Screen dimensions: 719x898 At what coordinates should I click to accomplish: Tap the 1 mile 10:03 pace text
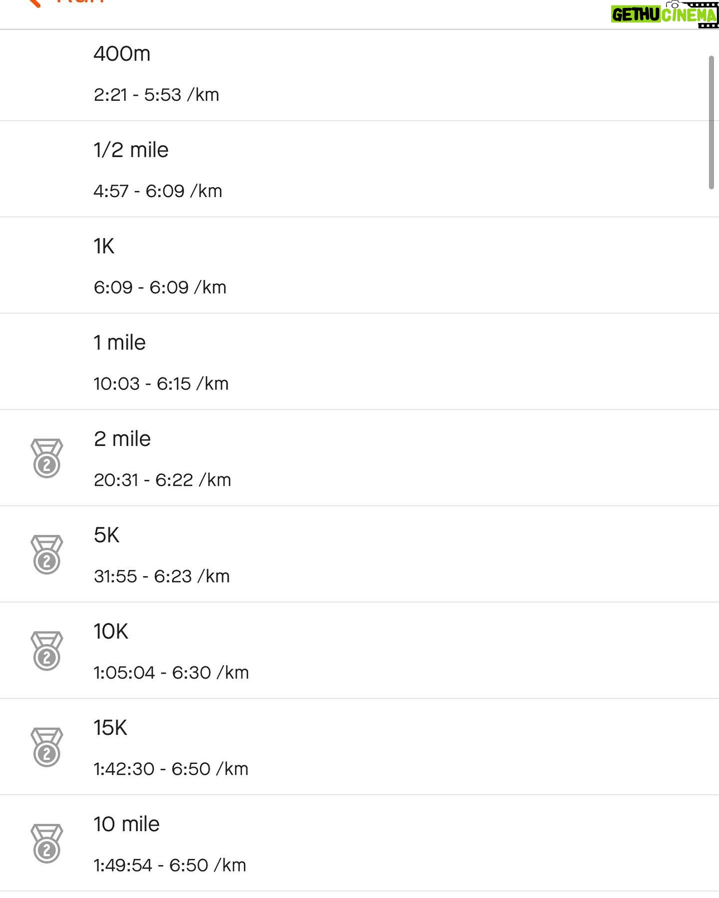[161, 384]
